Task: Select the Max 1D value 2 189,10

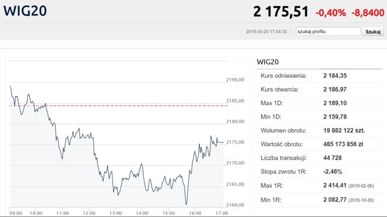Action: 335,103
